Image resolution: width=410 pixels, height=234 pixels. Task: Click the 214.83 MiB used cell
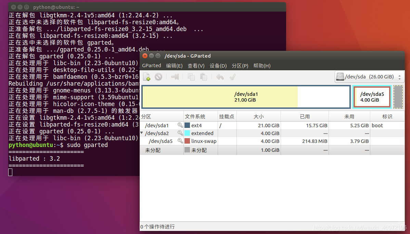[315, 141]
